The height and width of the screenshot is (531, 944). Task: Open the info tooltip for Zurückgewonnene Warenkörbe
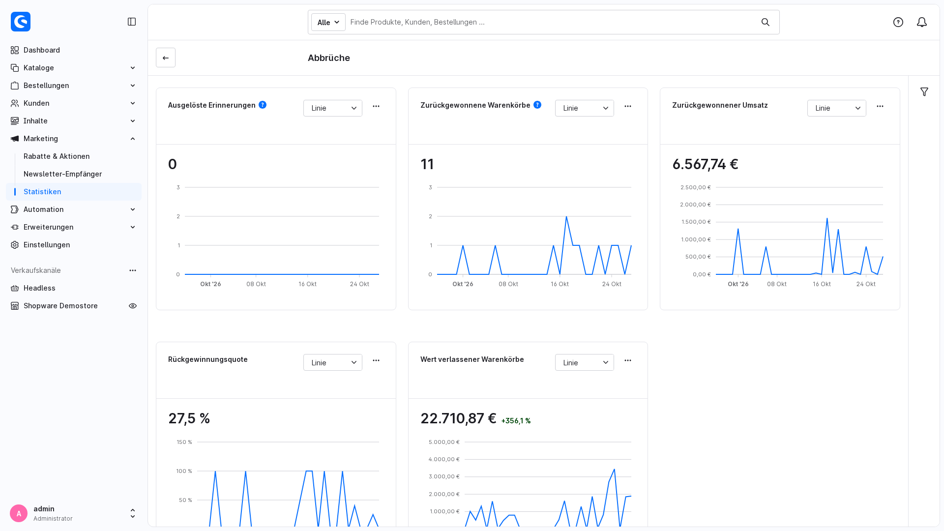[537, 105]
